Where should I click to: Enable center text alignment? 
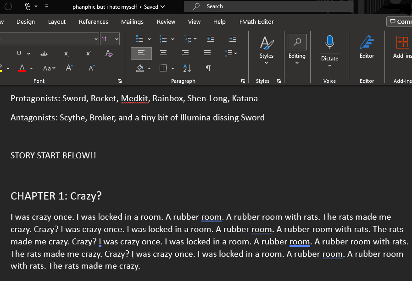(163, 54)
